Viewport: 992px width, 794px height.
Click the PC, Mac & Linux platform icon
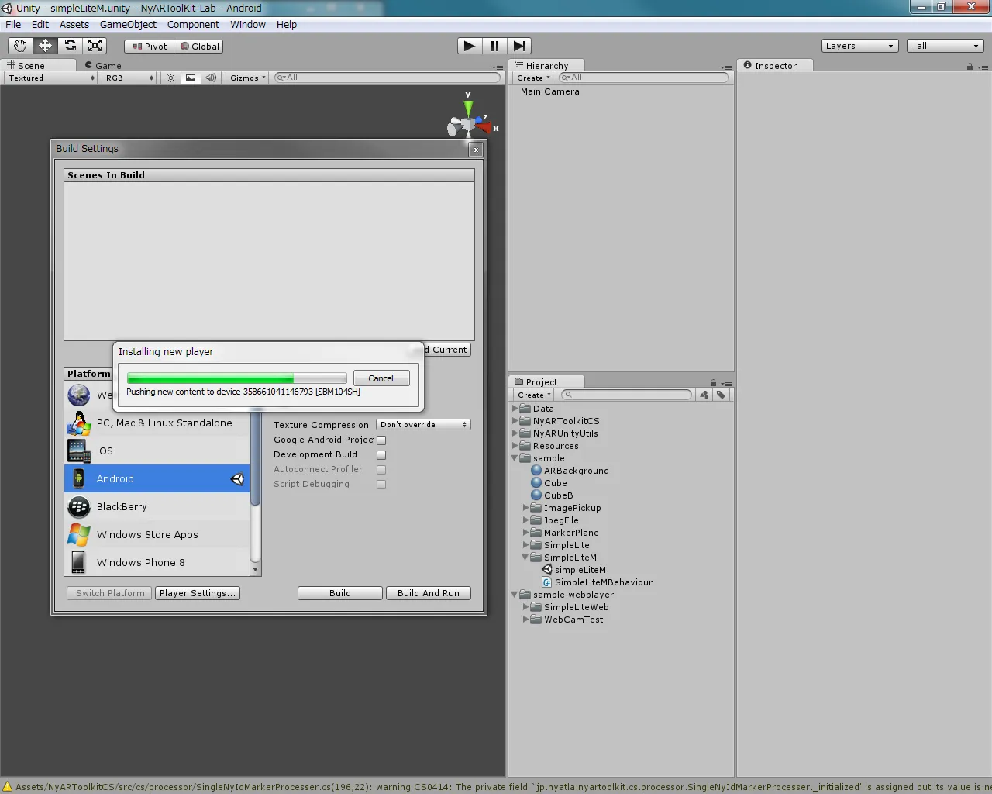tap(79, 423)
